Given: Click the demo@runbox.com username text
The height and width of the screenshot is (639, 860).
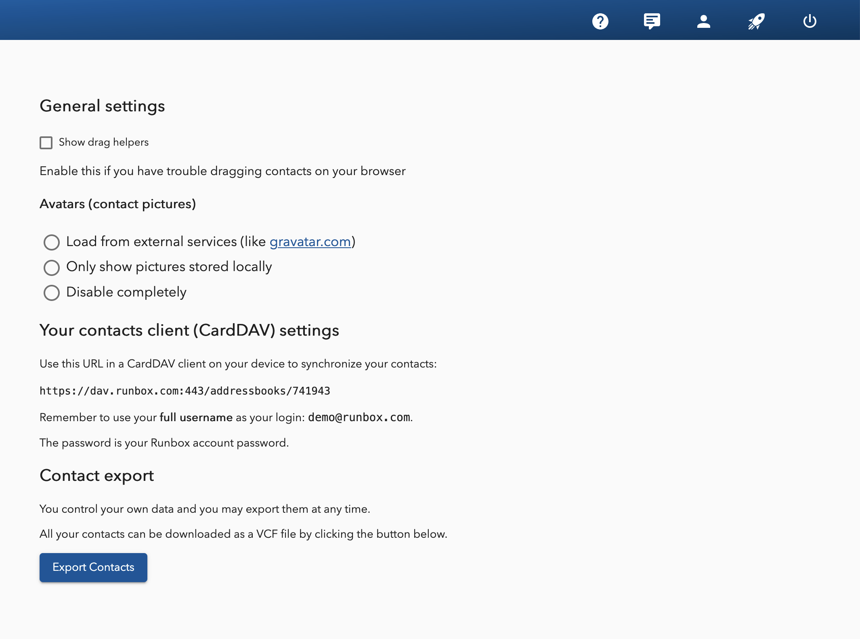Looking at the screenshot, I should coord(359,417).
